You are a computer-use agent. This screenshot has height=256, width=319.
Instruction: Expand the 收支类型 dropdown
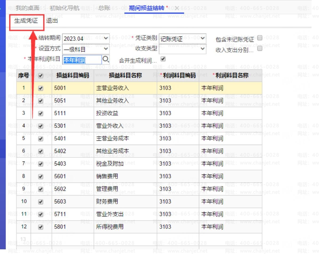click(x=183, y=49)
